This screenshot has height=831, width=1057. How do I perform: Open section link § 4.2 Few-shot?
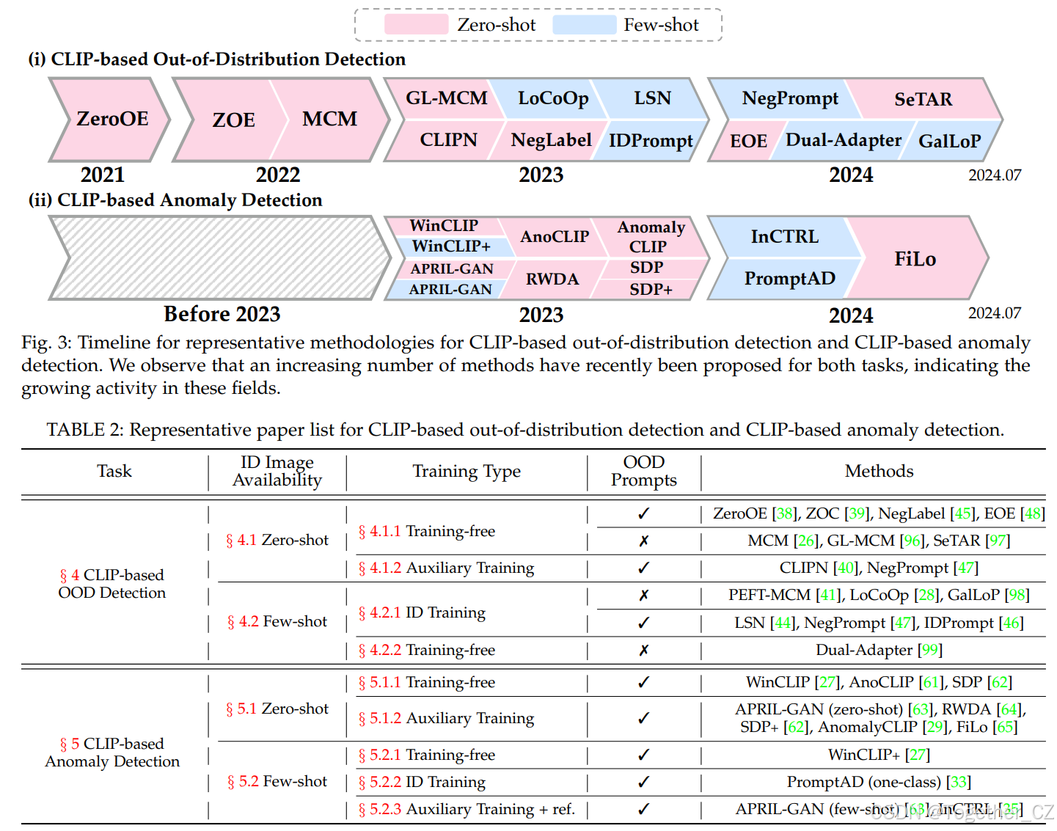click(x=277, y=621)
